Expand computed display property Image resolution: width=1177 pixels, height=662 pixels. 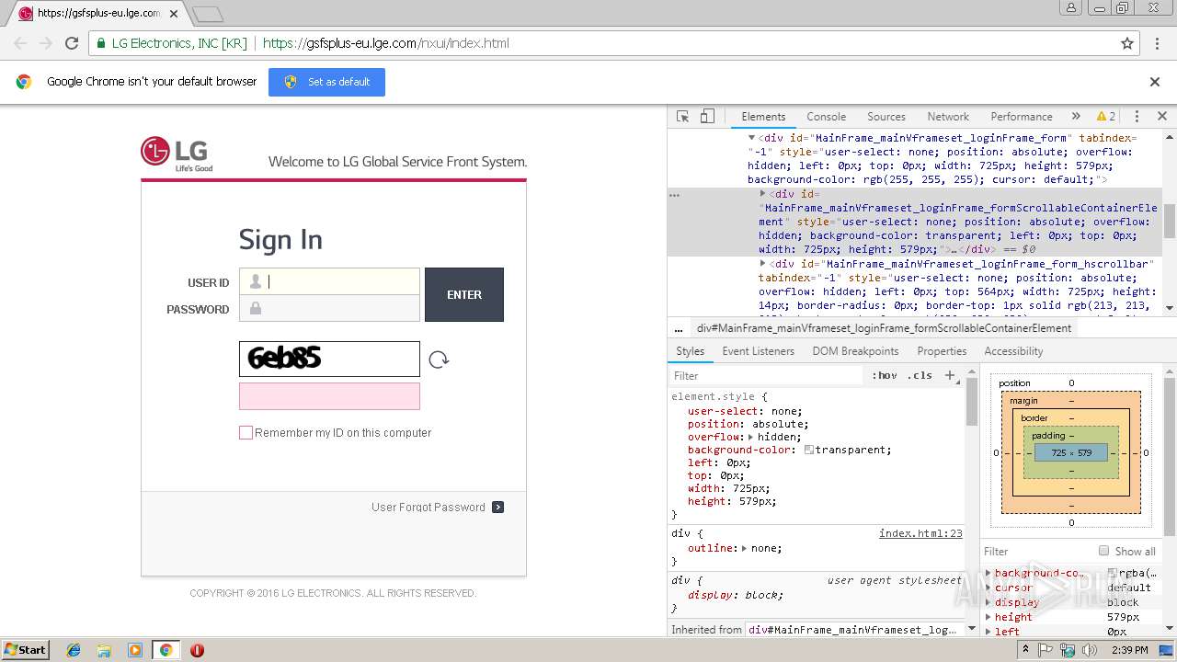tap(988, 602)
